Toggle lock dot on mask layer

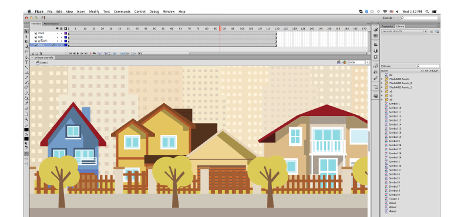coord(61,33)
